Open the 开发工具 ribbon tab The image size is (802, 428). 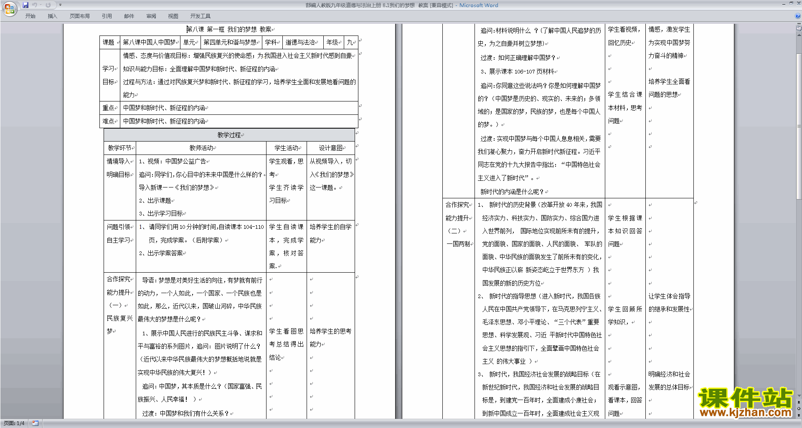click(x=200, y=16)
